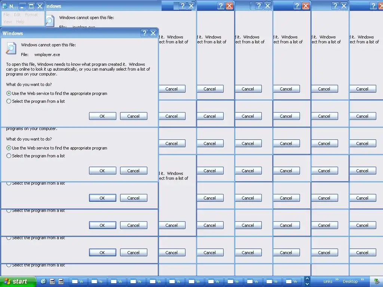This screenshot has height=287, width=383.
Task: Click the second Quick Launch icon
Action: tap(52, 281)
